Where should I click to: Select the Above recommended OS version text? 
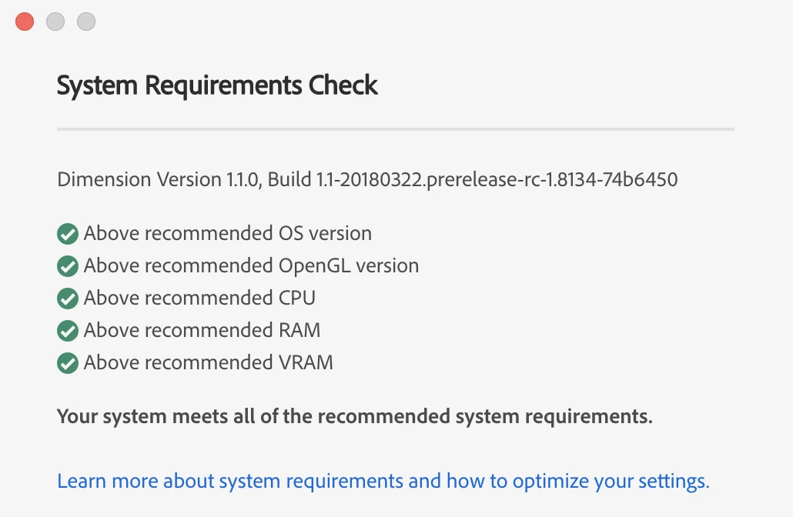227,234
